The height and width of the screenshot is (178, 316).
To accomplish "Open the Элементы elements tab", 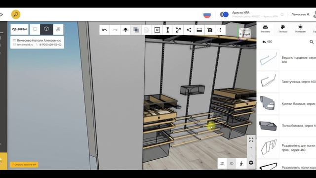I will coord(265,29).
